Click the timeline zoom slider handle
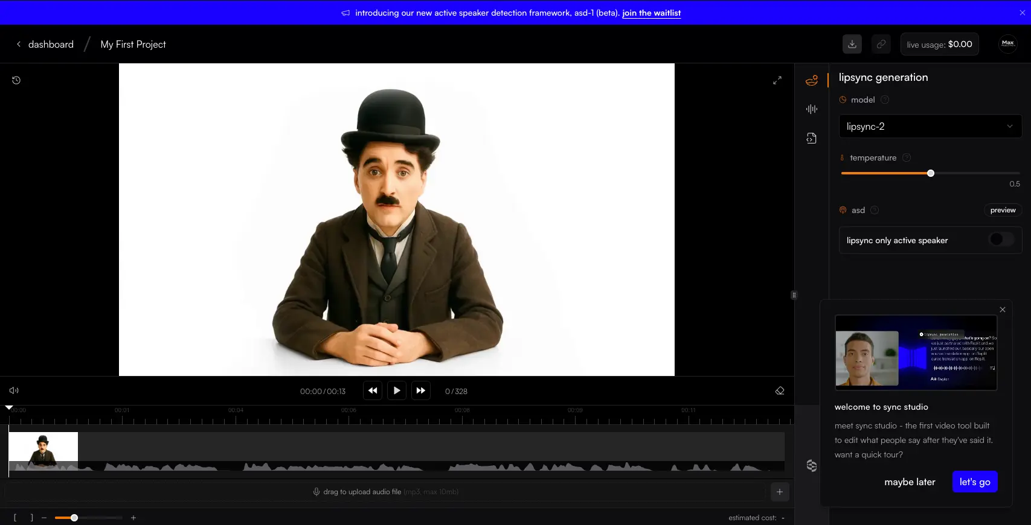The width and height of the screenshot is (1031, 525). click(74, 518)
